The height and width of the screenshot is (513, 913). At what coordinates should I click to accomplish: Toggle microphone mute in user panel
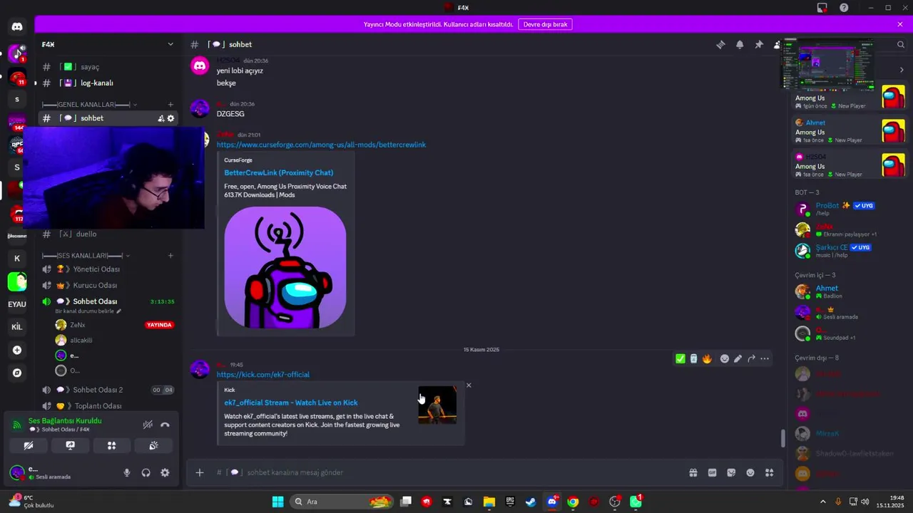pyautogui.click(x=127, y=472)
